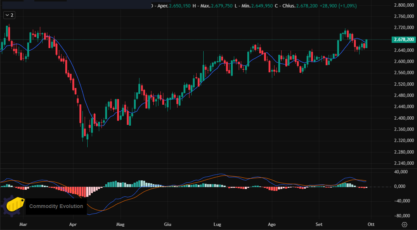The width and height of the screenshot is (417, 230).
Task: Click the Mar label on time axis
Action: (23, 224)
